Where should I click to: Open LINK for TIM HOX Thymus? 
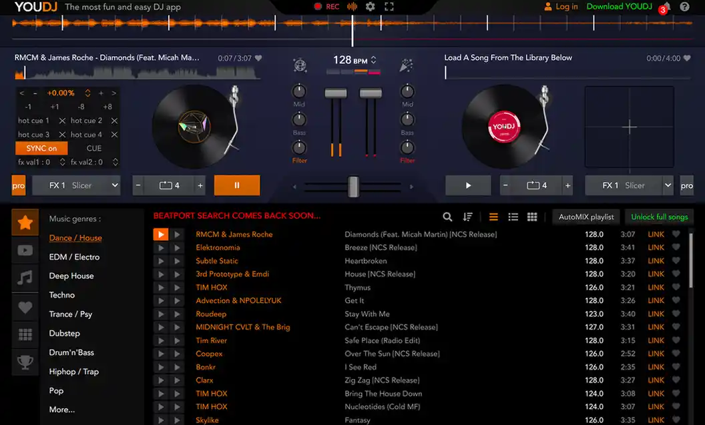[656, 287]
